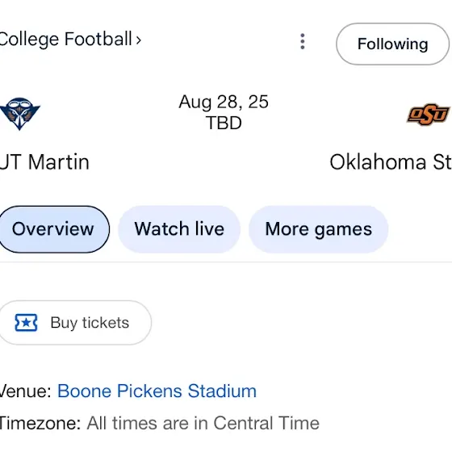452x452 pixels.
Task: Open the three-dot more options menu
Action: [303, 41]
